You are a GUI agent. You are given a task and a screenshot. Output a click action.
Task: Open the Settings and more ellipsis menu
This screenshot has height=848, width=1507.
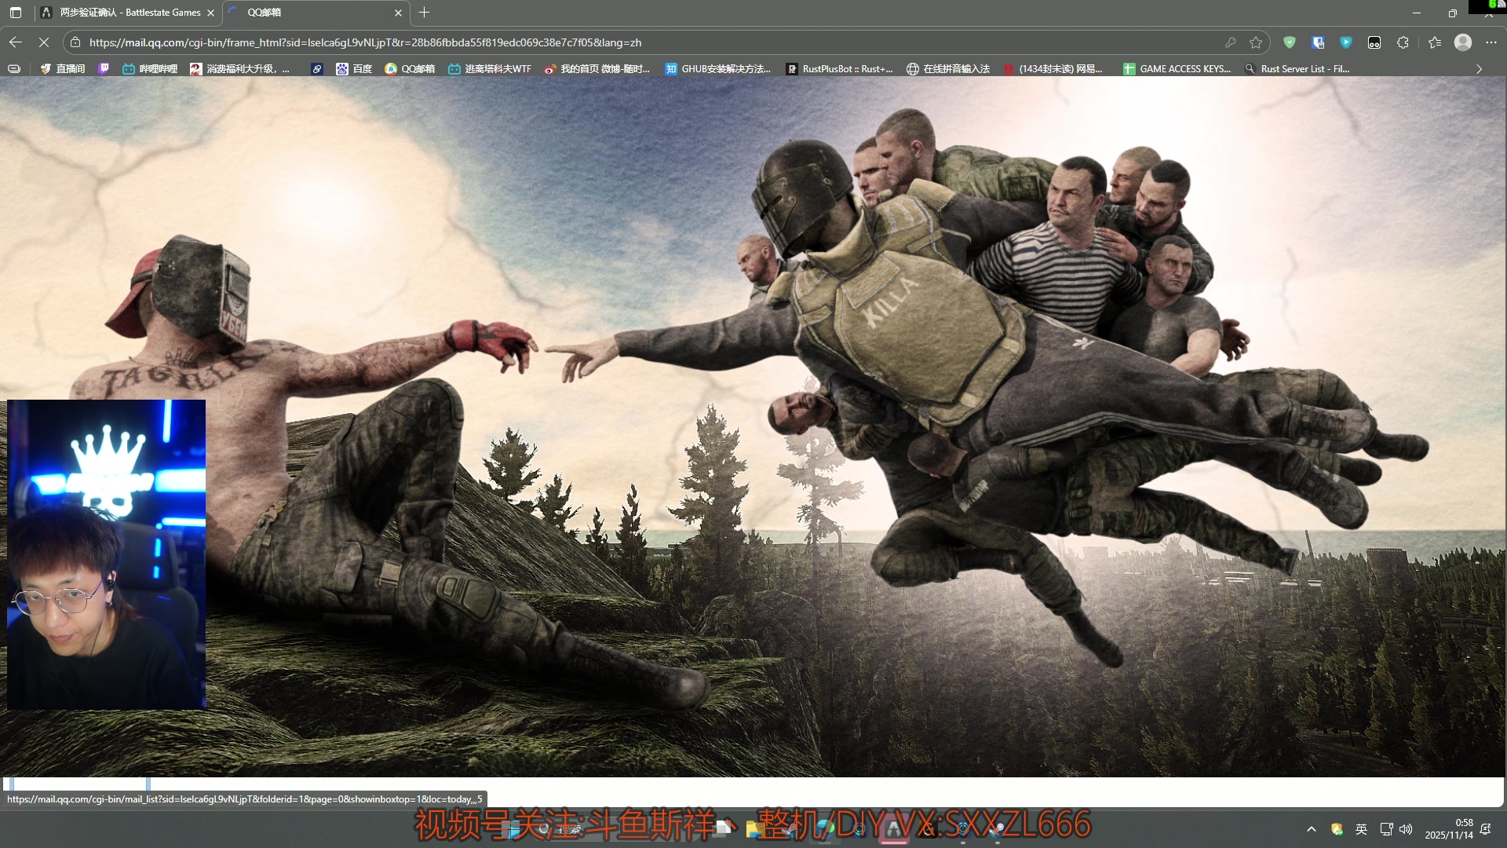[1491, 42]
